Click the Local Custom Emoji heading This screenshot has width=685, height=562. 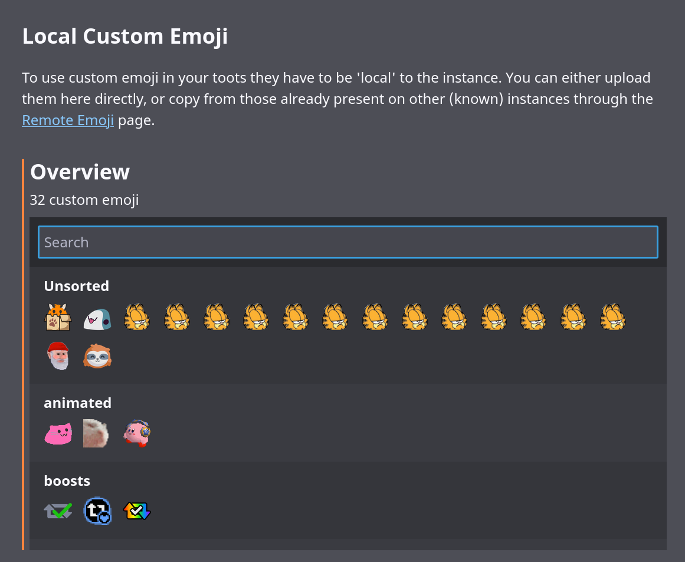[124, 36]
